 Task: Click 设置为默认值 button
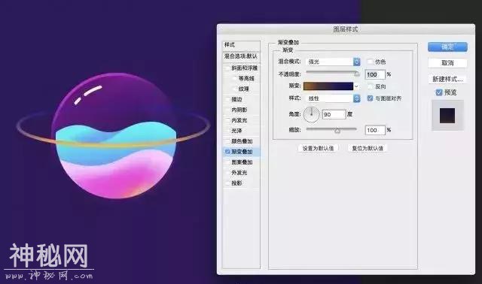(318, 148)
